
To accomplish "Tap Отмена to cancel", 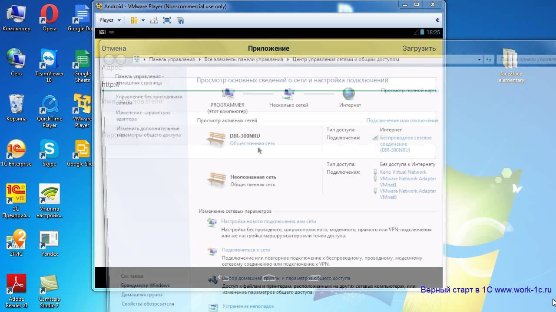I will click(x=114, y=49).
